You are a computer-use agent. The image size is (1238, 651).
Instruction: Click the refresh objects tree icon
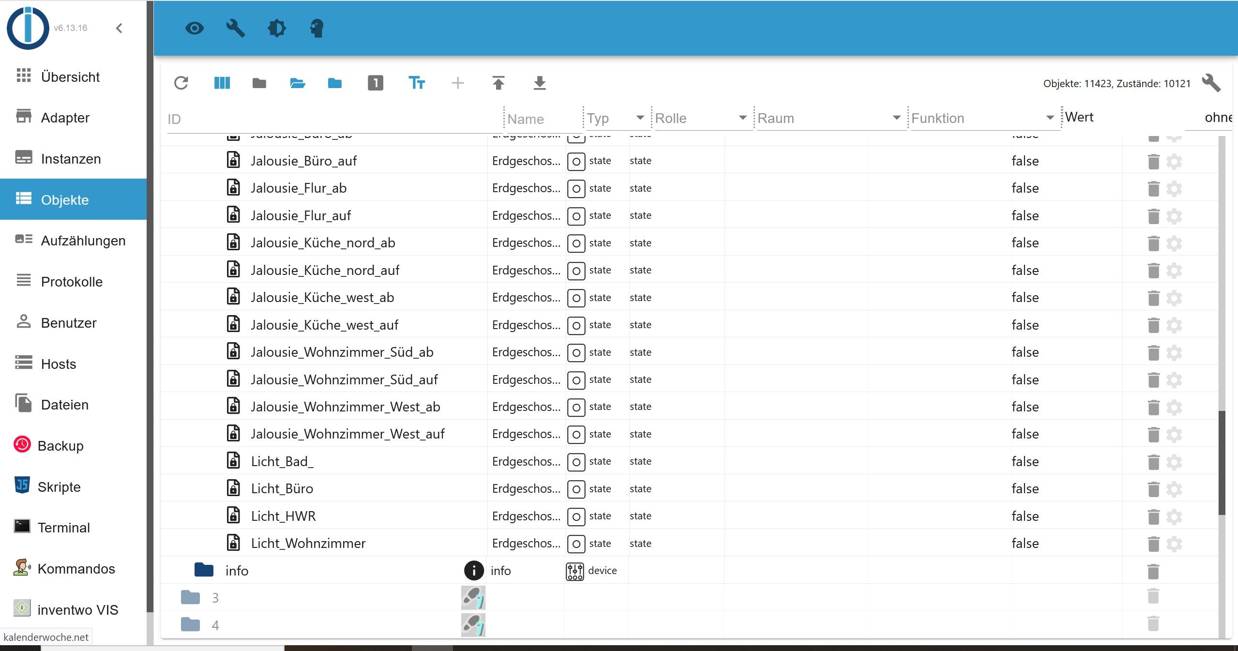pos(181,83)
